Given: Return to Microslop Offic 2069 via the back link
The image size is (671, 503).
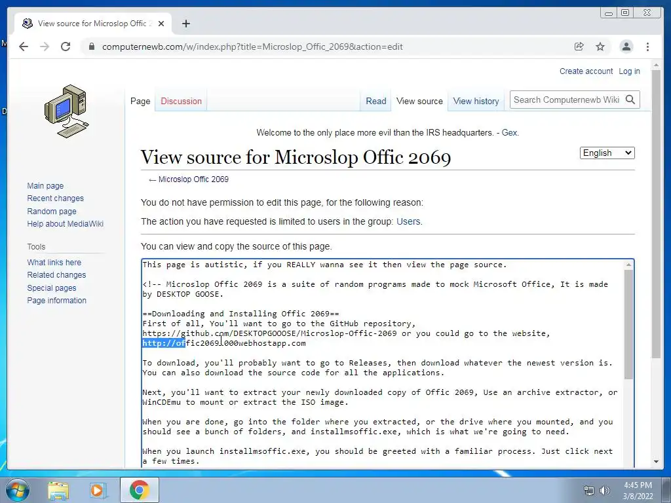Looking at the screenshot, I should 193,179.
